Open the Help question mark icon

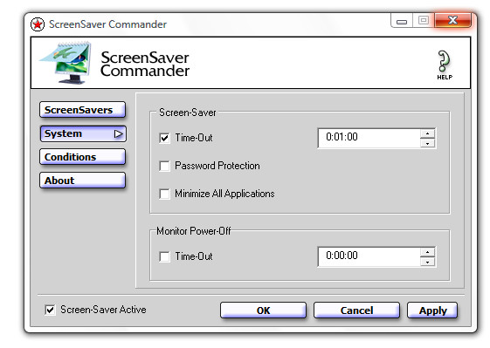point(445,65)
